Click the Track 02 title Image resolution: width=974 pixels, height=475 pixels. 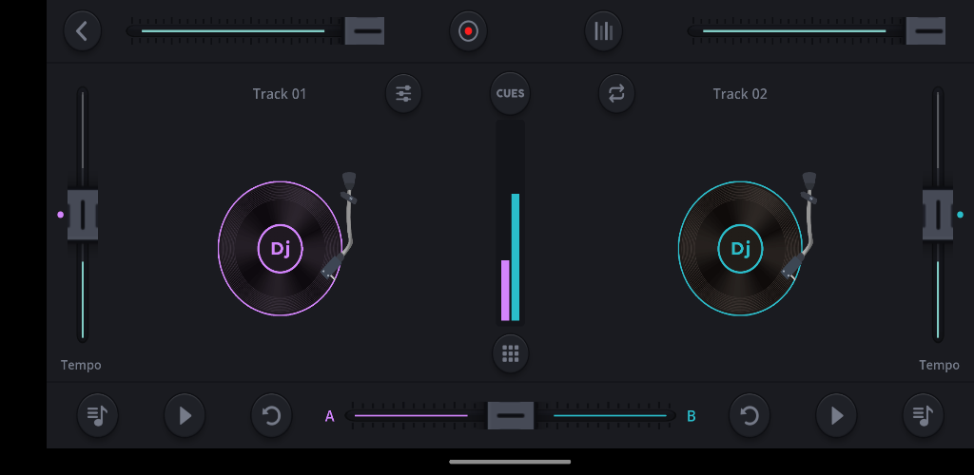click(740, 94)
